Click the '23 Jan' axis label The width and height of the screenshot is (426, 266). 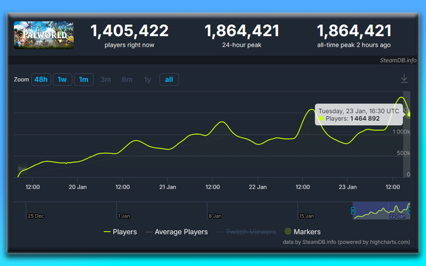click(x=348, y=187)
